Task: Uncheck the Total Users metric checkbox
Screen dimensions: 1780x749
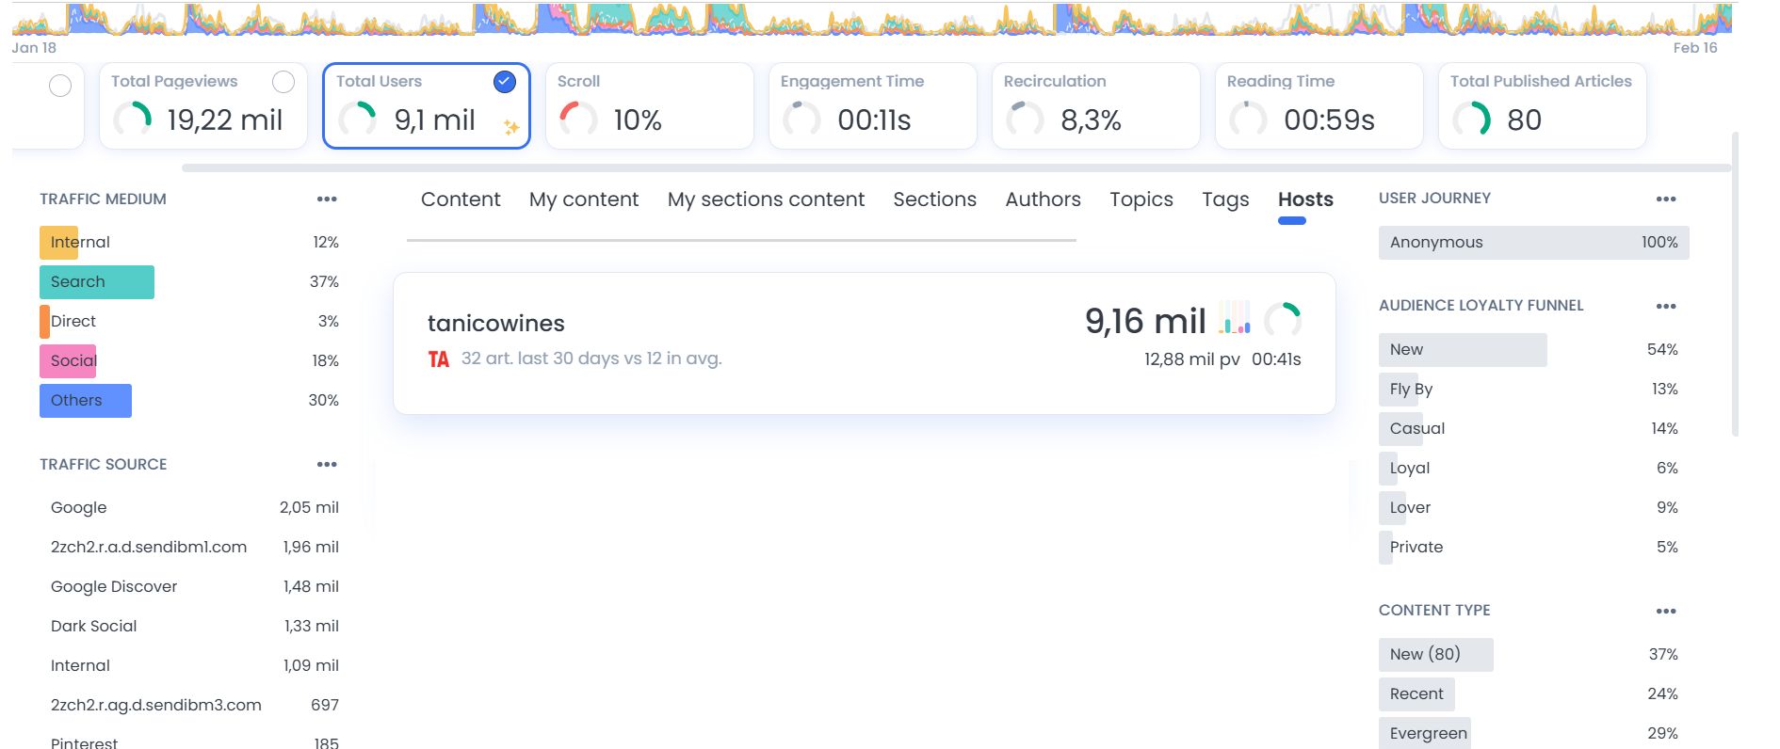Action: (x=505, y=82)
